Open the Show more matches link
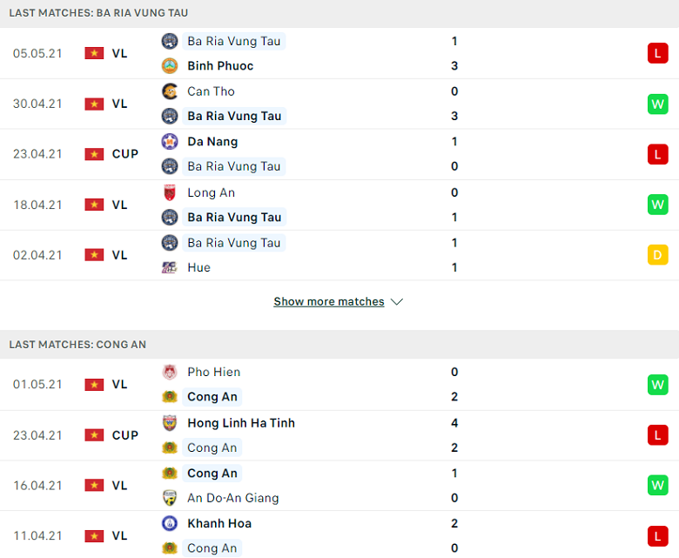 click(329, 302)
